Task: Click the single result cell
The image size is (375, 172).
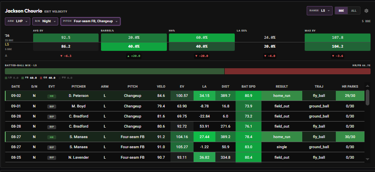Action: point(282,147)
